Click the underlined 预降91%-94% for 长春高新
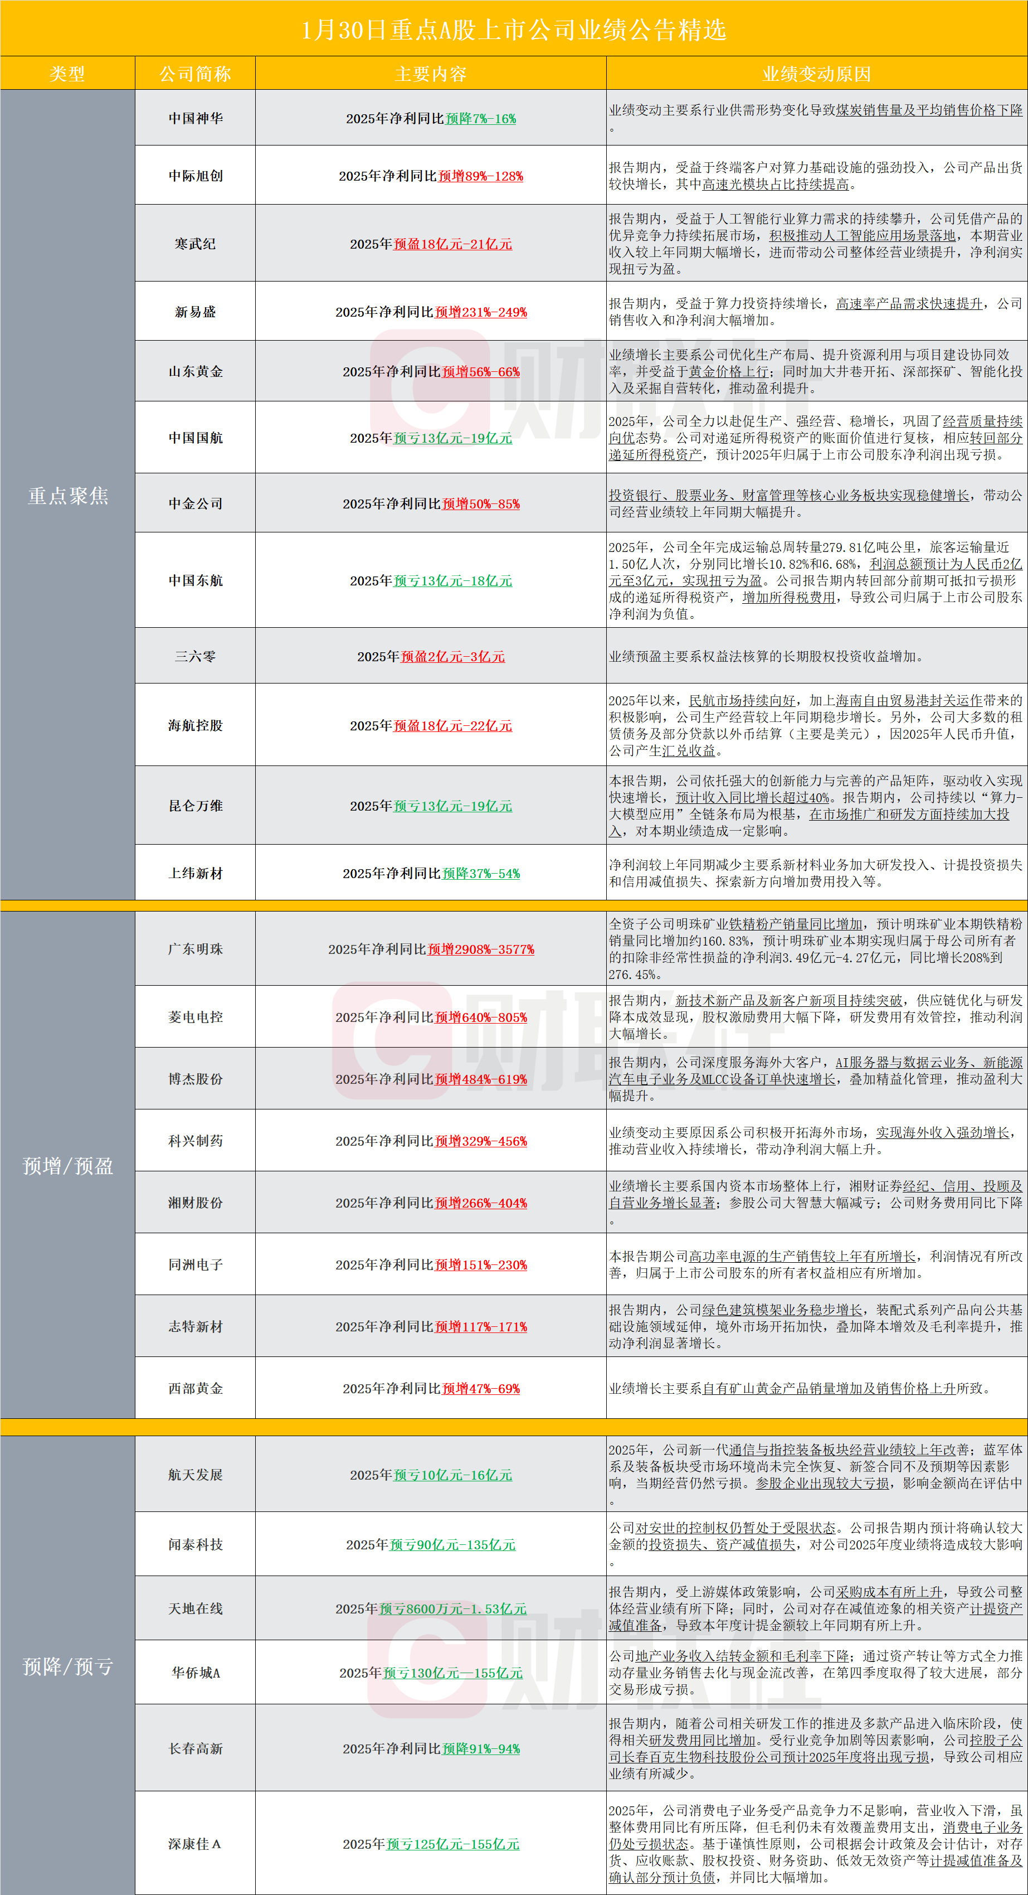Viewport: 1028px width, 1895px height. click(480, 1748)
